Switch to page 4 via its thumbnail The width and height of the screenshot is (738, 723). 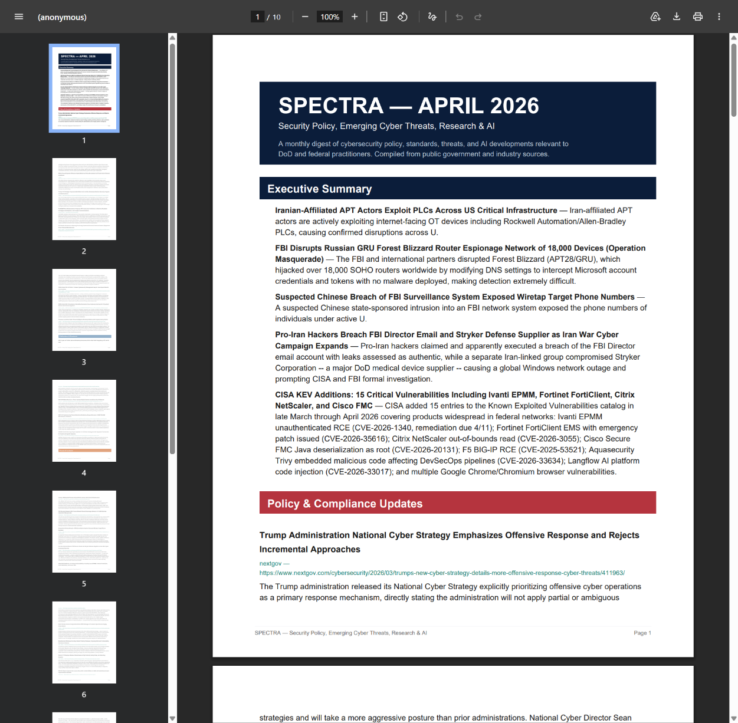[84, 420]
